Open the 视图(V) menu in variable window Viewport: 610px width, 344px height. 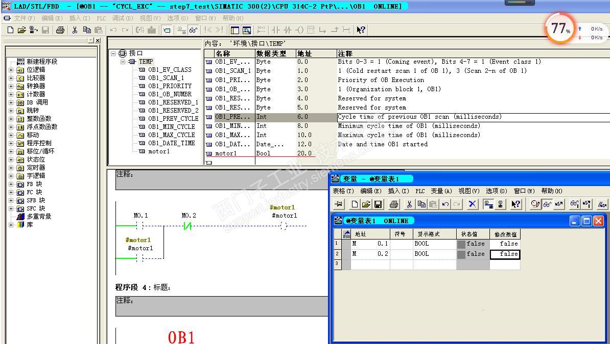pyautogui.click(x=469, y=191)
